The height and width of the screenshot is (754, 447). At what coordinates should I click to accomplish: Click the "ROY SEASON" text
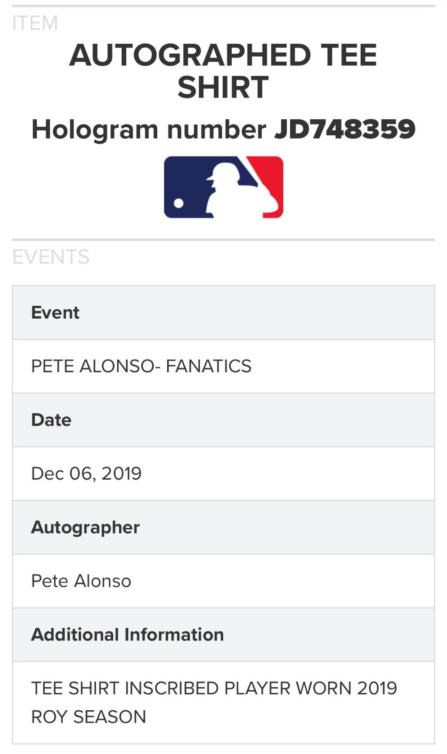(x=89, y=717)
